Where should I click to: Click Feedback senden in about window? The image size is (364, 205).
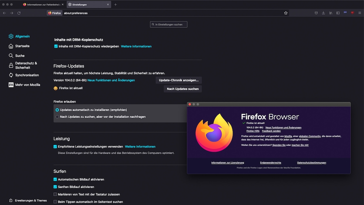pos(271,131)
